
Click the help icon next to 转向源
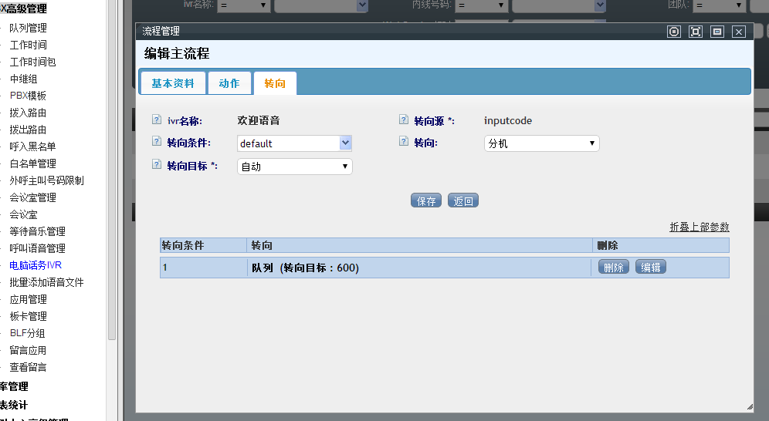coord(404,120)
